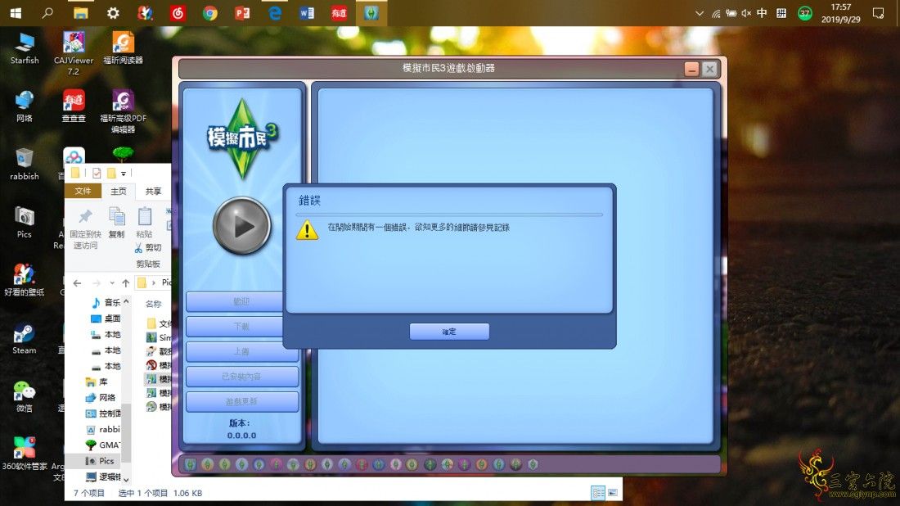Select the 360软件管家 desktop icon
The height and width of the screenshot is (506, 900).
point(24,454)
